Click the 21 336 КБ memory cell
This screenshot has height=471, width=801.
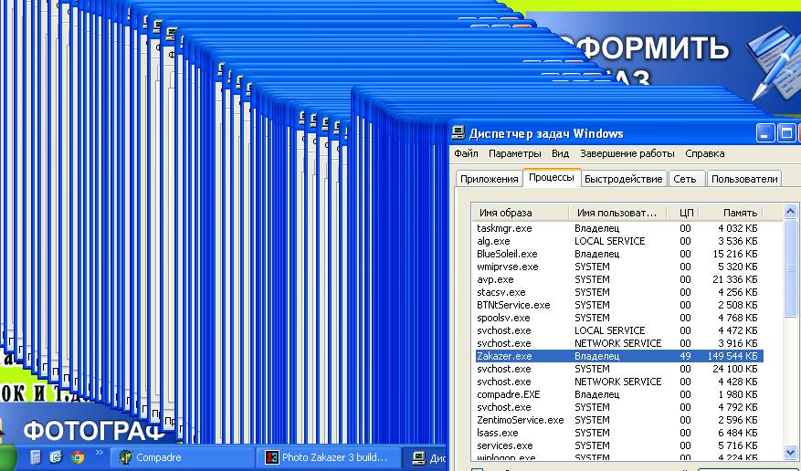[735, 279]
